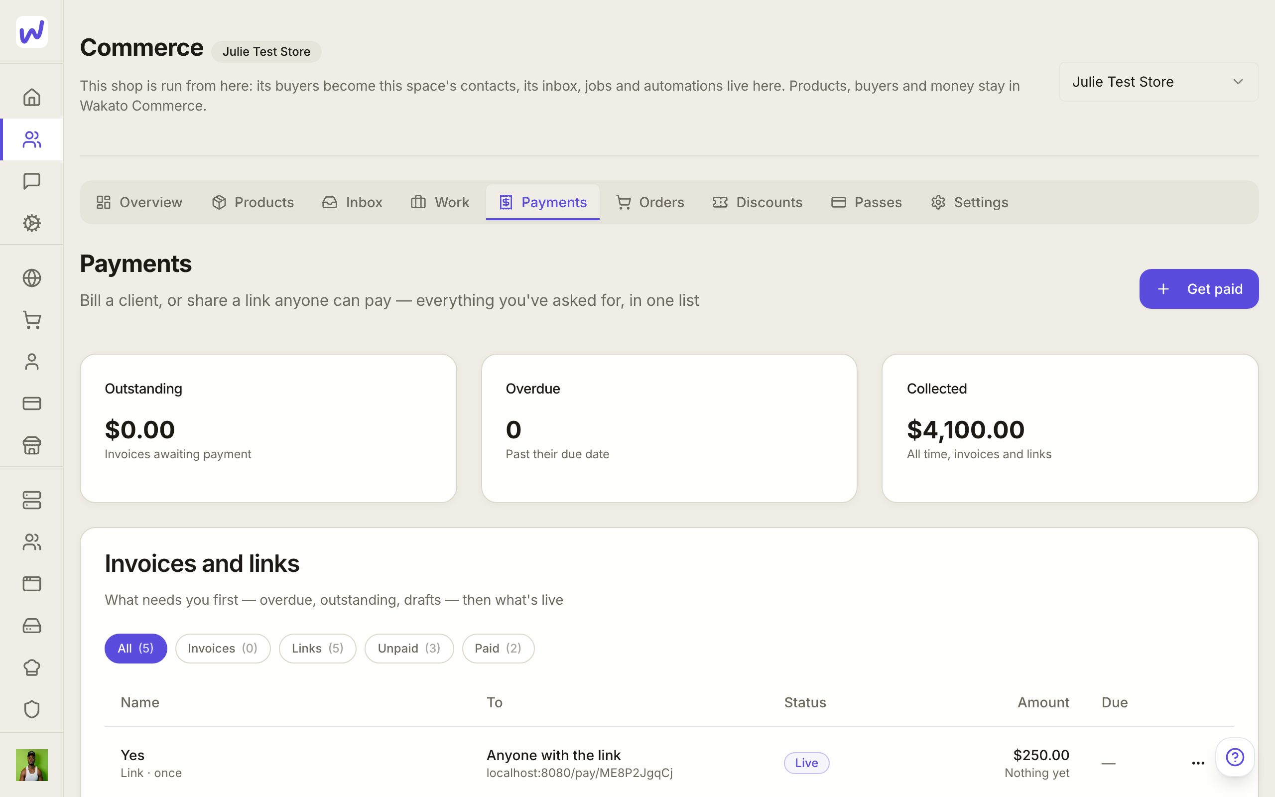Switch to the Passes tab
Image resolution: width=1275 pixels, height=797 pixels.
pos(867,202)
